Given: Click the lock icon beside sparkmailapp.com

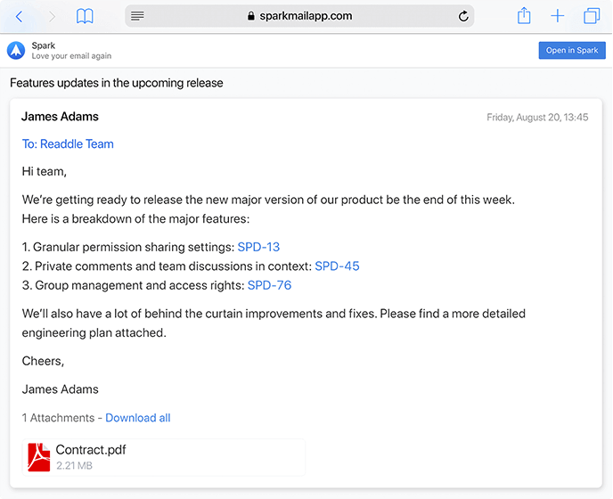Looking at the screenshot, I should pyautogui.click(x=251, y=16).
